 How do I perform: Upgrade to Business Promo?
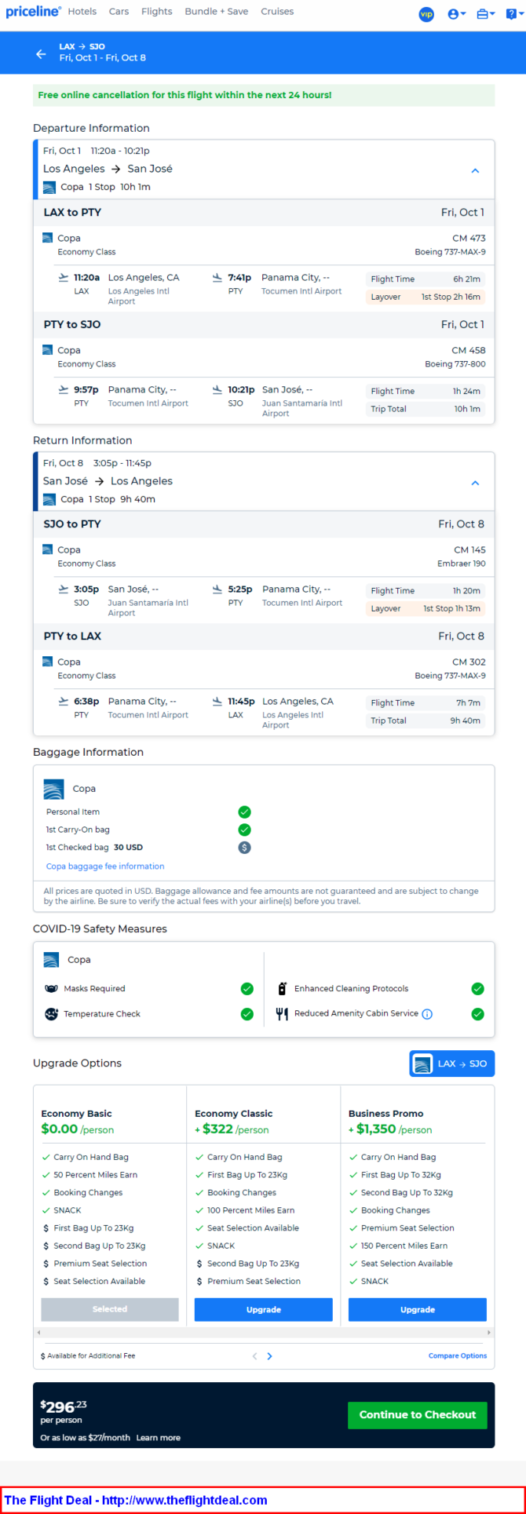point(418,1309)
